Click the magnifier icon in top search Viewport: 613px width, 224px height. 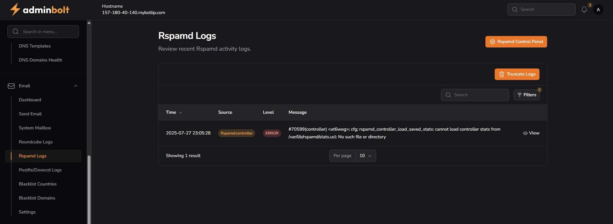[515, 10]
